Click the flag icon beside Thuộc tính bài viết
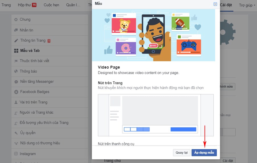Image resolution: width=257 pixels, height=163 pixels. (16, 61)
